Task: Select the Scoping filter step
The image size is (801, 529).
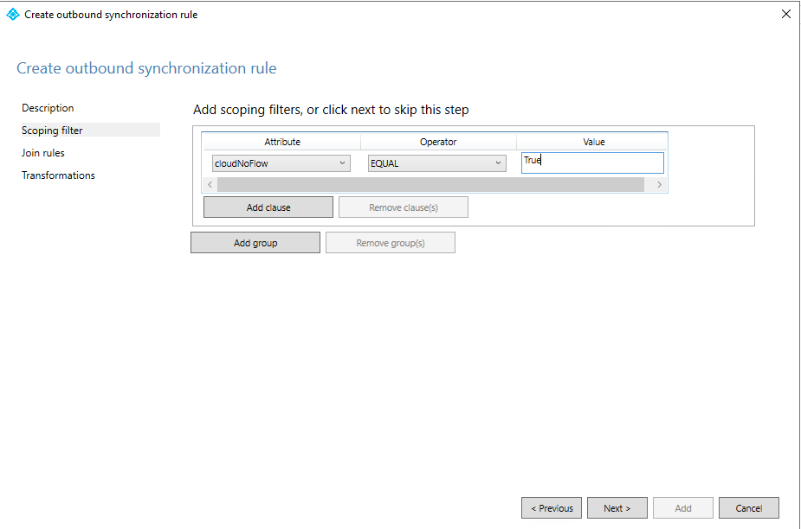Action: coord(89,130)
